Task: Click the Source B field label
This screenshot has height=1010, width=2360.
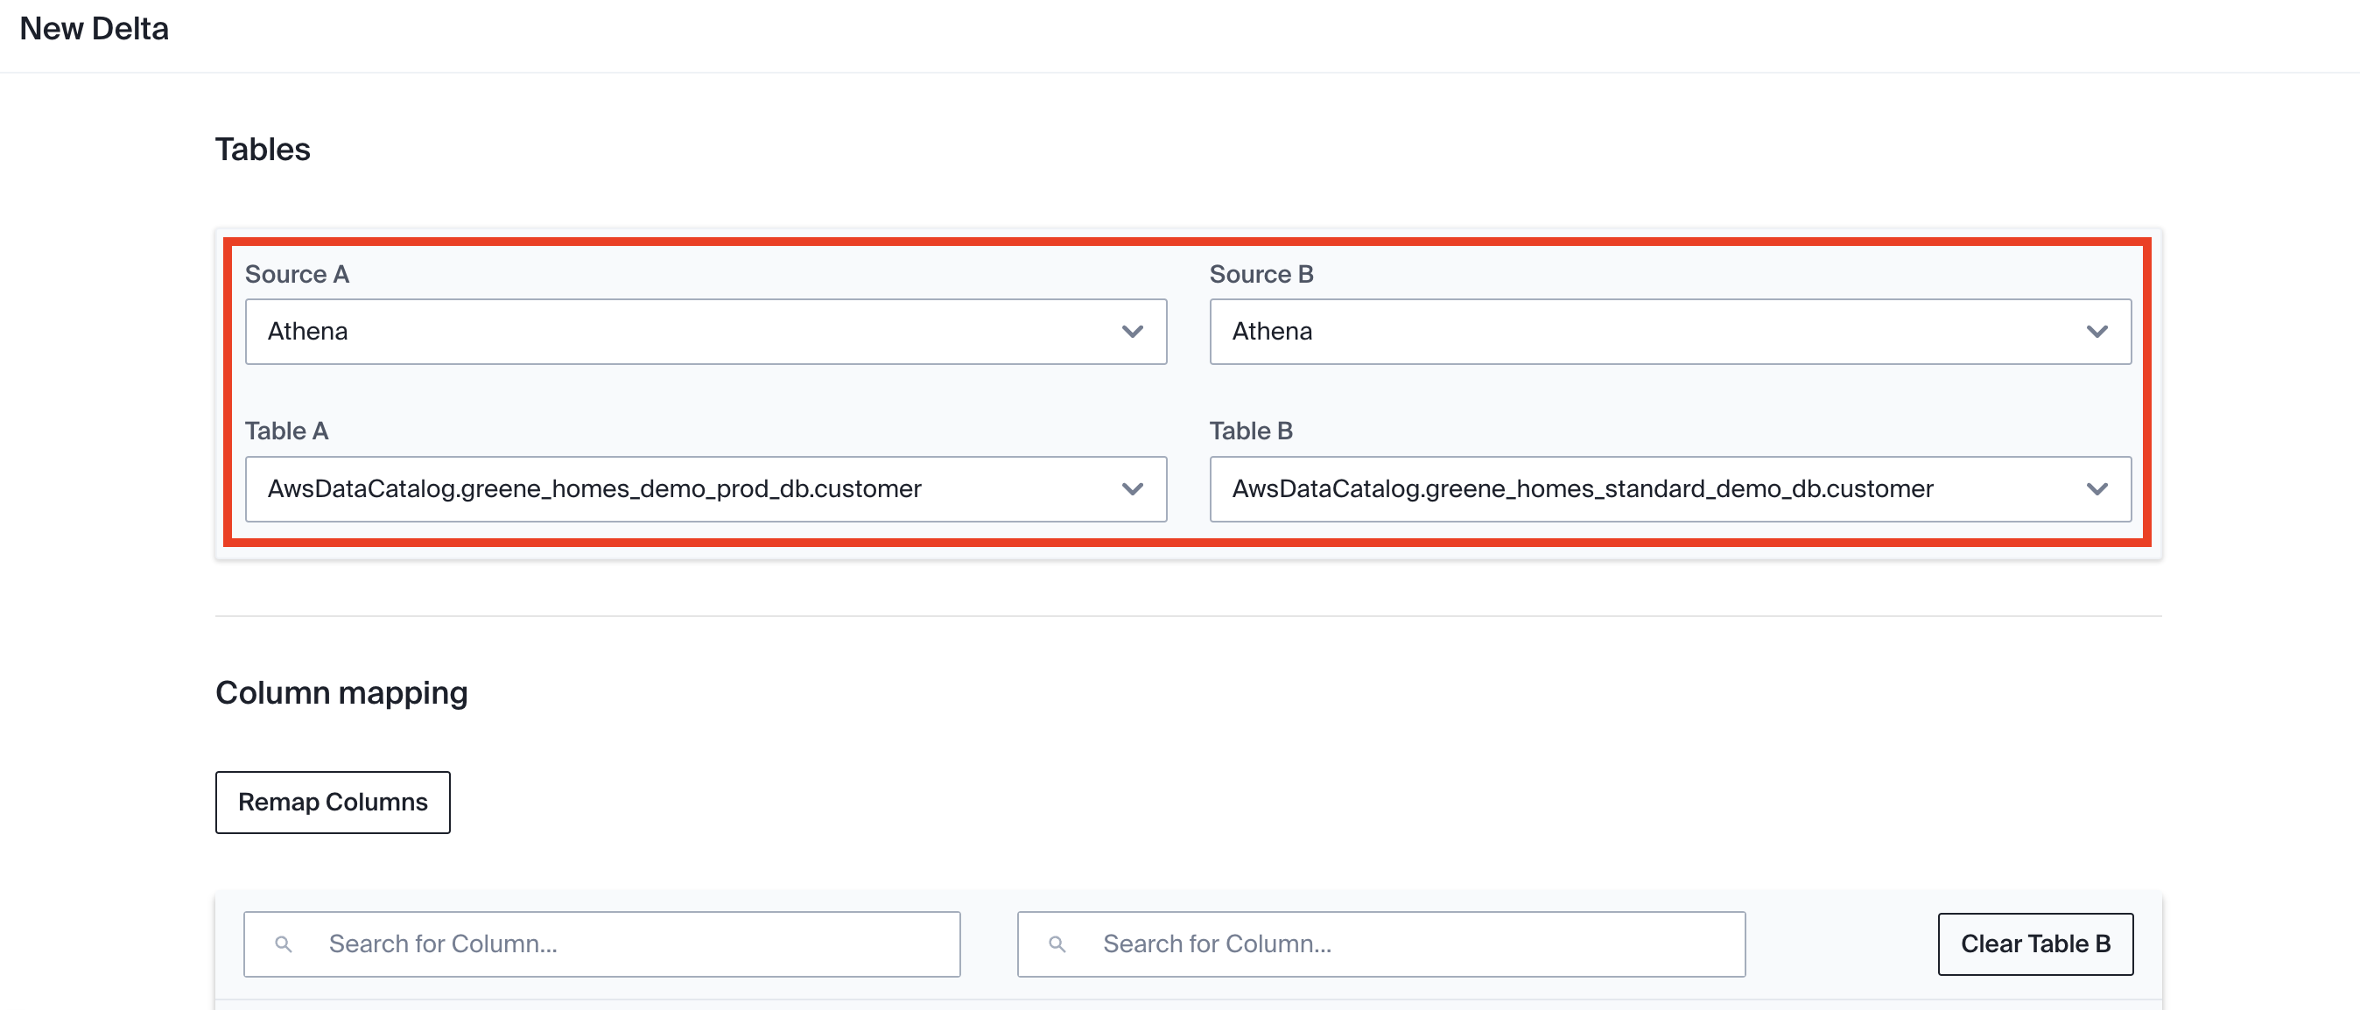Action: pos(1261,274)
